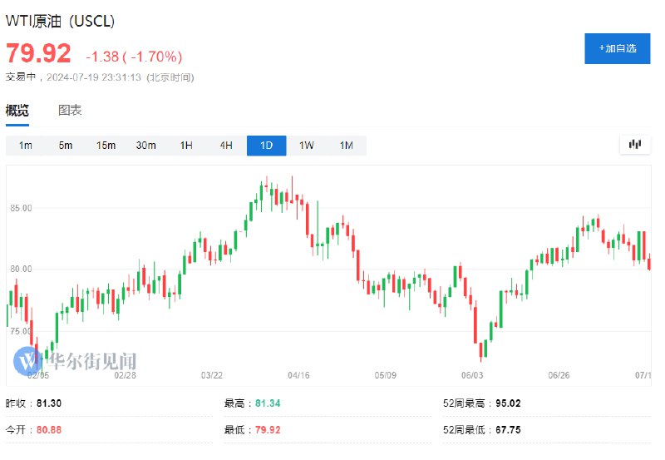This screenshot has height=460, width=665.
Task: Click the 80.00 price axis label
Action: (22, 269)
